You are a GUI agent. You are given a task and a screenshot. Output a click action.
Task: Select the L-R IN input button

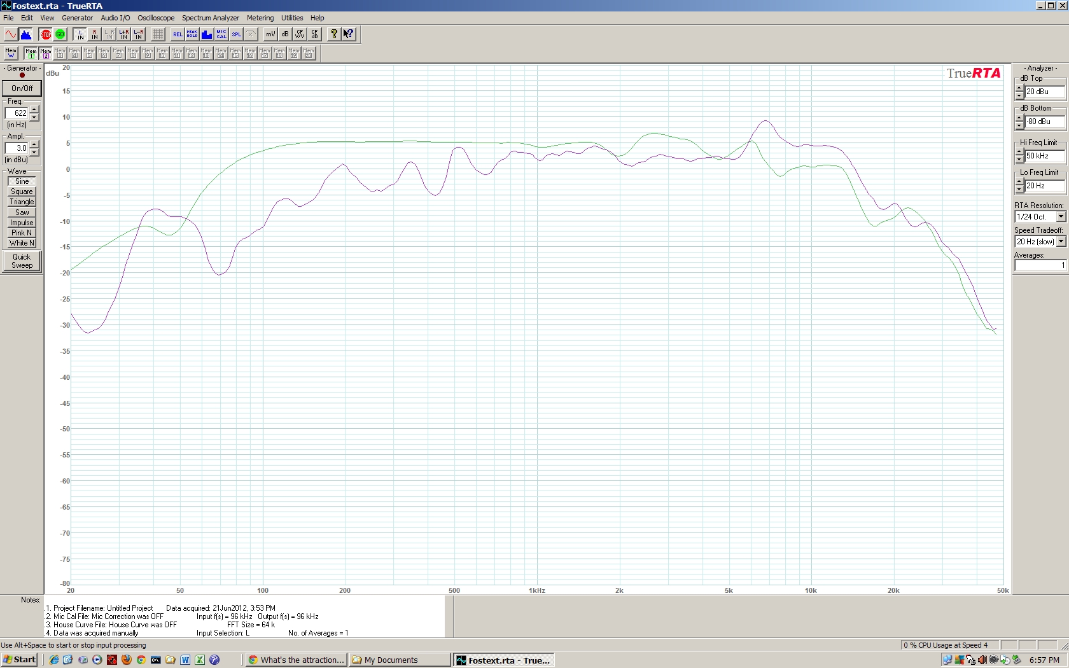click(139, 34)
